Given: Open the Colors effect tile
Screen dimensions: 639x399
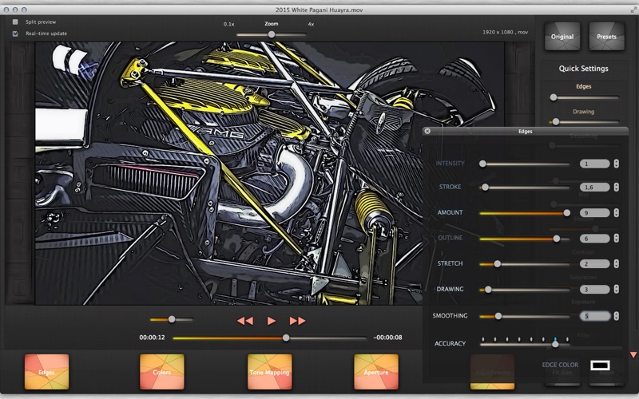Looking at the screenshot, I should coord(162,372).
